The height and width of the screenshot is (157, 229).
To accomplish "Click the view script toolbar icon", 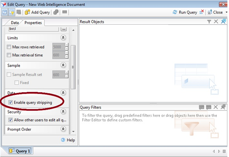I will coord(65,12).
